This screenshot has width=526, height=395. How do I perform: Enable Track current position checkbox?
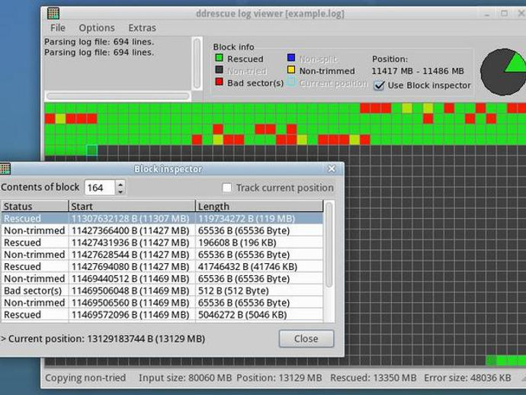tap(226, 188)
